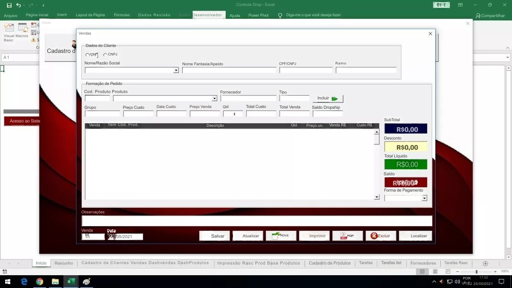Open the Forma de Pagamento dropdown

click(x=424, y=198)
